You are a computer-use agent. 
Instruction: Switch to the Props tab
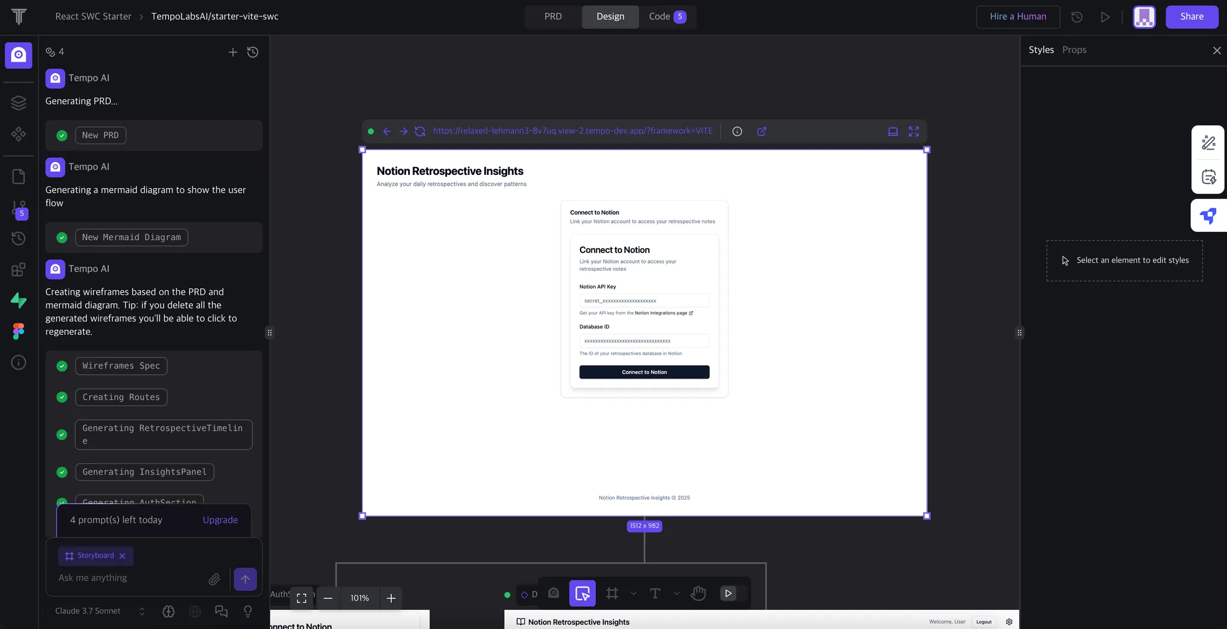coord(1074,50)
